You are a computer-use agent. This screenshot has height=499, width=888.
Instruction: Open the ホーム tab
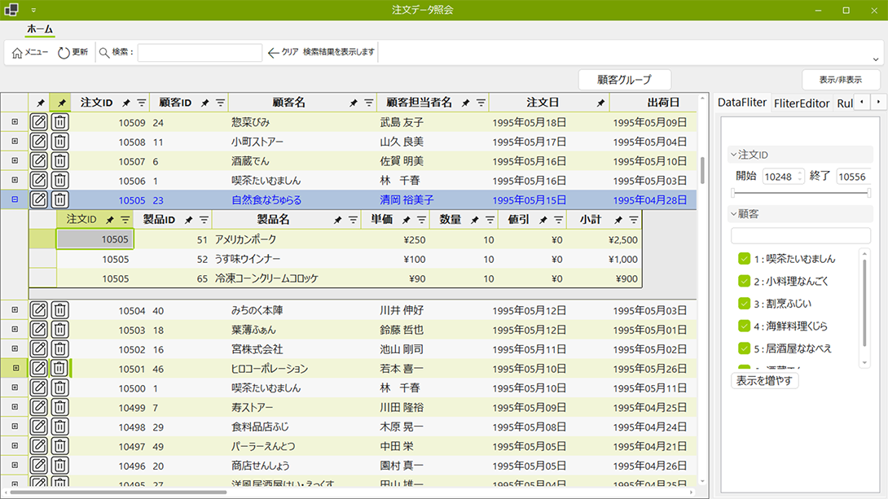pyautogui.click(x=40, y=28)
